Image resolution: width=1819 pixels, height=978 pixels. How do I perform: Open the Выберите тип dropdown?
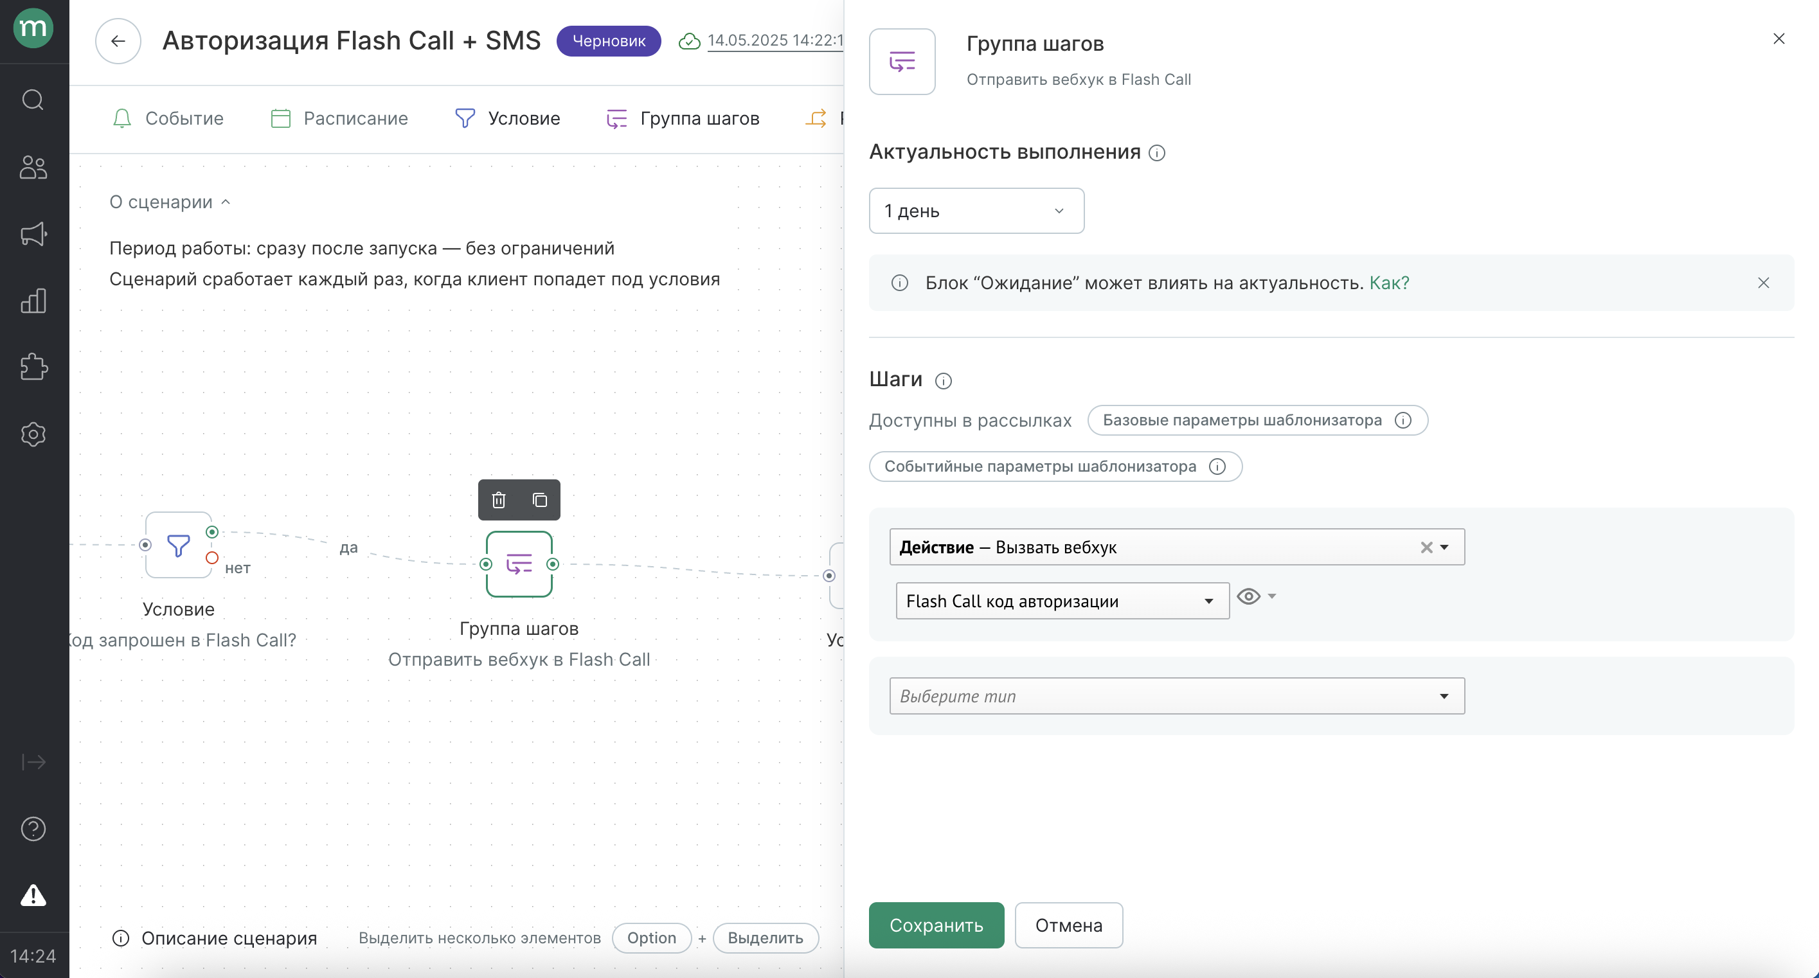click(1177, 697)
